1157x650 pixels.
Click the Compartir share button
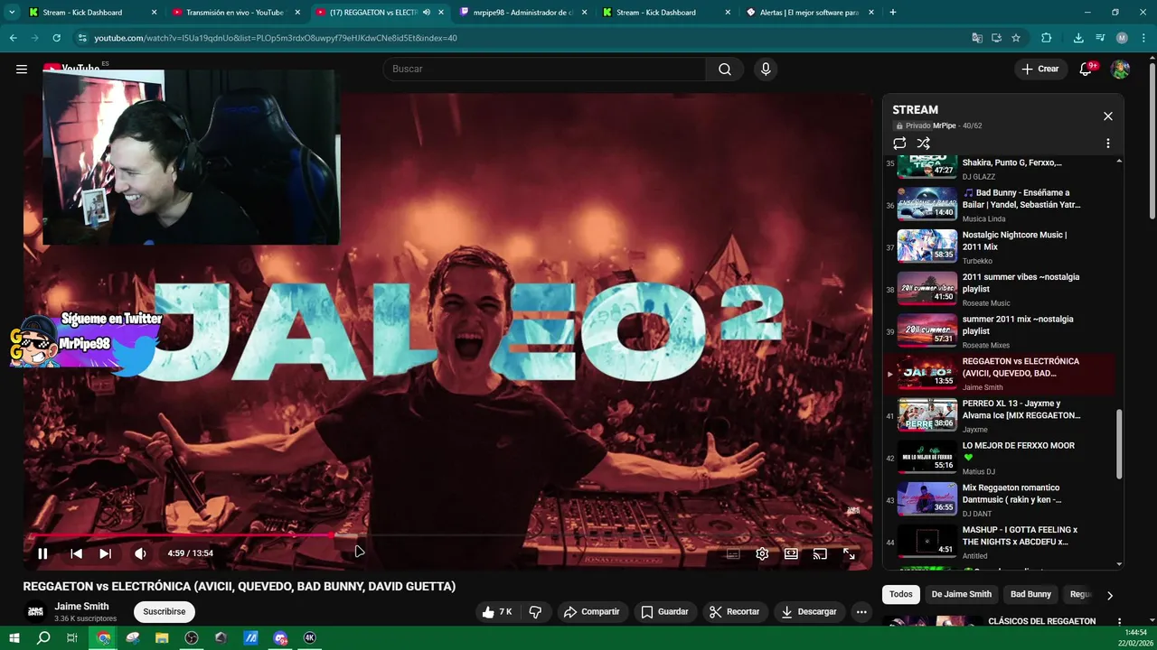[592, 612]
